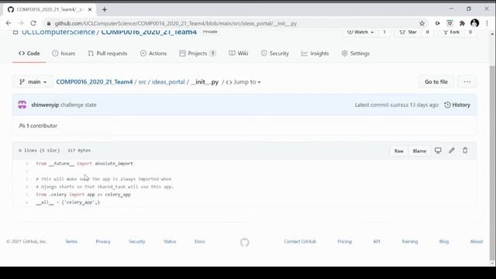Open the challenge state commit message

pyautogui.click(x=78, y=105)
